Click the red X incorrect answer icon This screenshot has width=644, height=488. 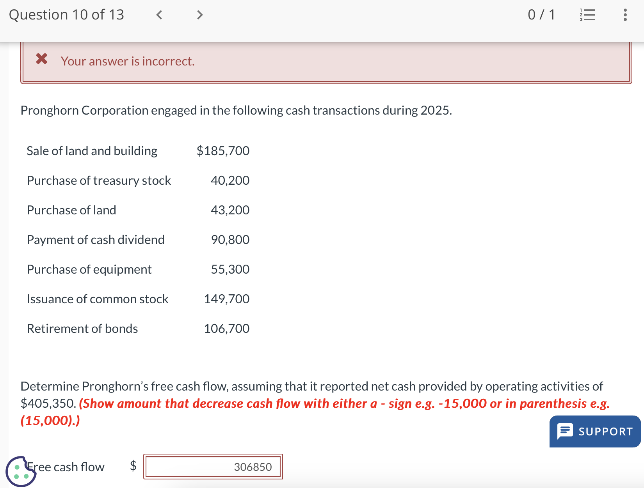pyautogui.click(x=42, y=59)
